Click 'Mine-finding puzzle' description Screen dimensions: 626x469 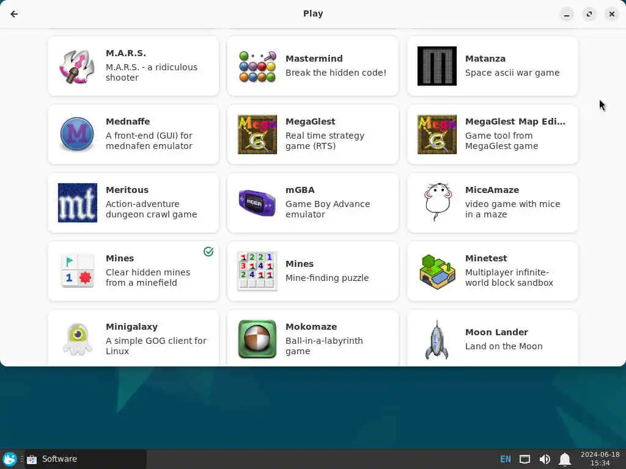(x=327, y=278)
